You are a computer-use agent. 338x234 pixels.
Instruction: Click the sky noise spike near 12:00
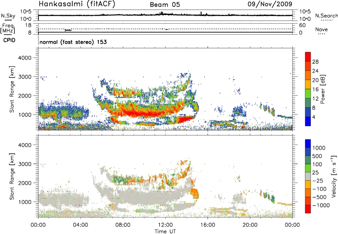point(161,13)
